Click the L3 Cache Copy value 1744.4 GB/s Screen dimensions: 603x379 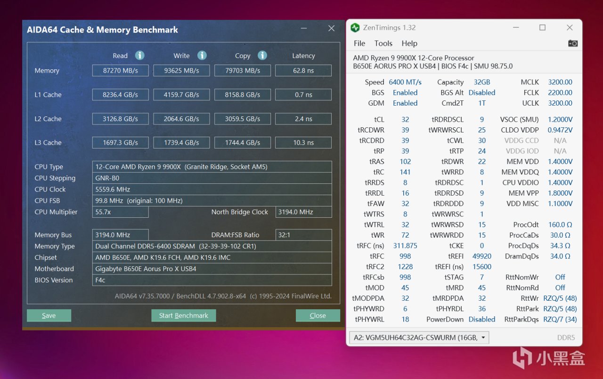[x=243, y=142]
